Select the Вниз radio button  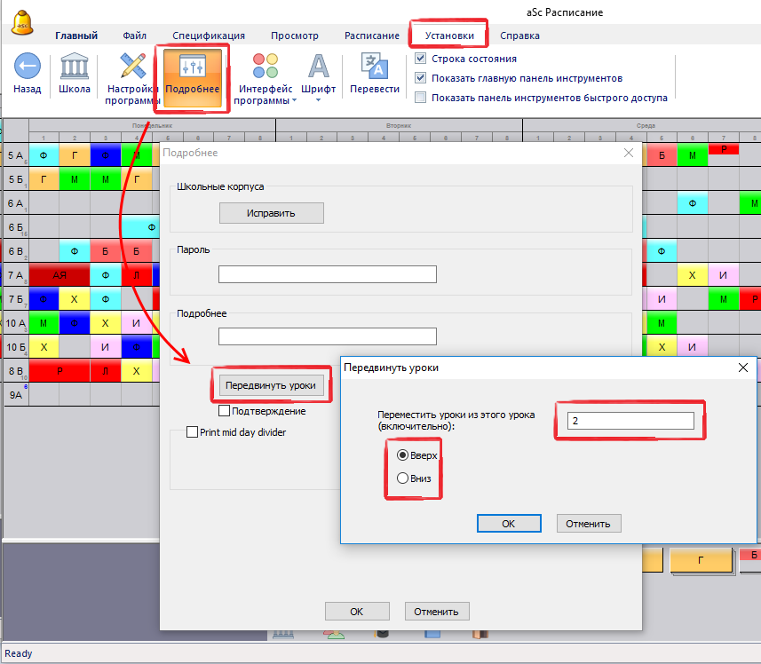(403, 478)
